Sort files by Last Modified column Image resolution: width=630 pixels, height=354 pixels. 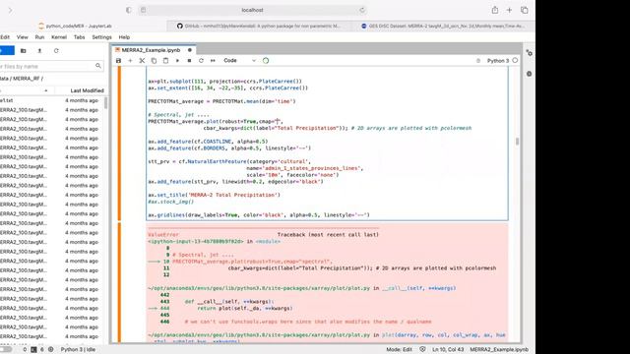tap(87, 90)
